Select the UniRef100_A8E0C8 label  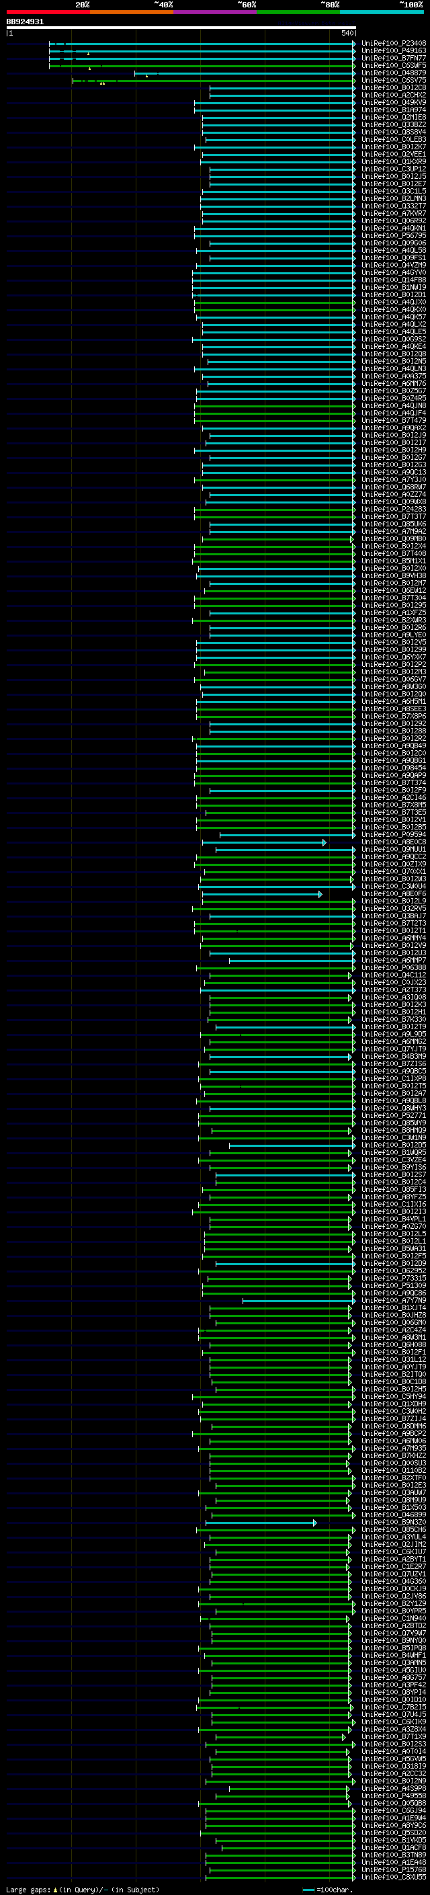coord(394,842)
